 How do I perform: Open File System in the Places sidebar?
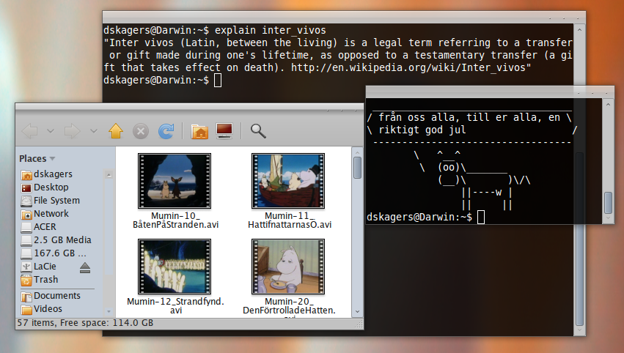(x=56, y=201)
